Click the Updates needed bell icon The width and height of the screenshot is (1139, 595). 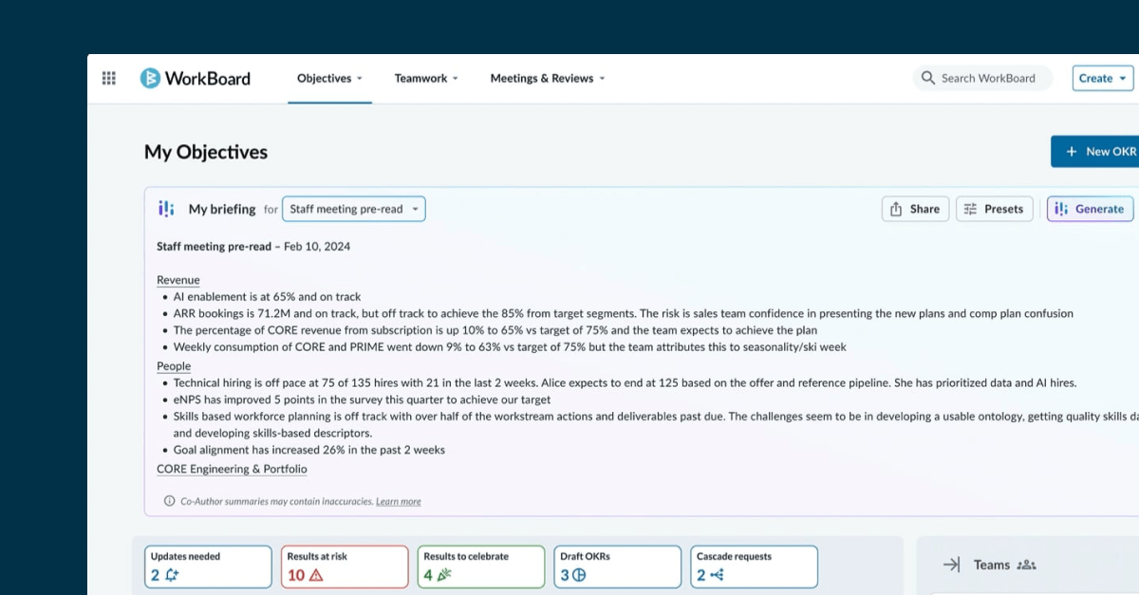[x=172, y=575]
